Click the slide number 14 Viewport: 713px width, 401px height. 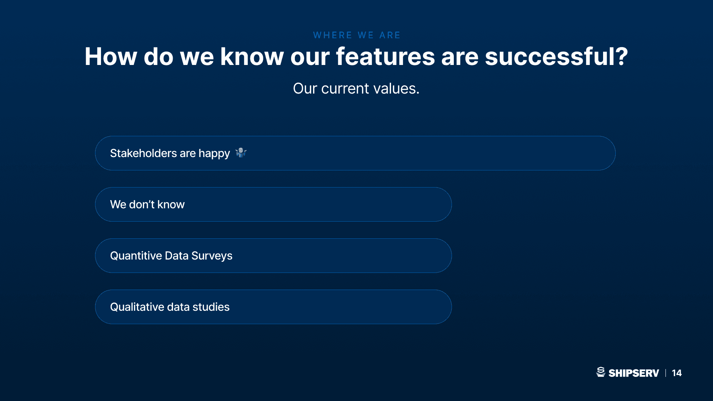click(677, 373)
